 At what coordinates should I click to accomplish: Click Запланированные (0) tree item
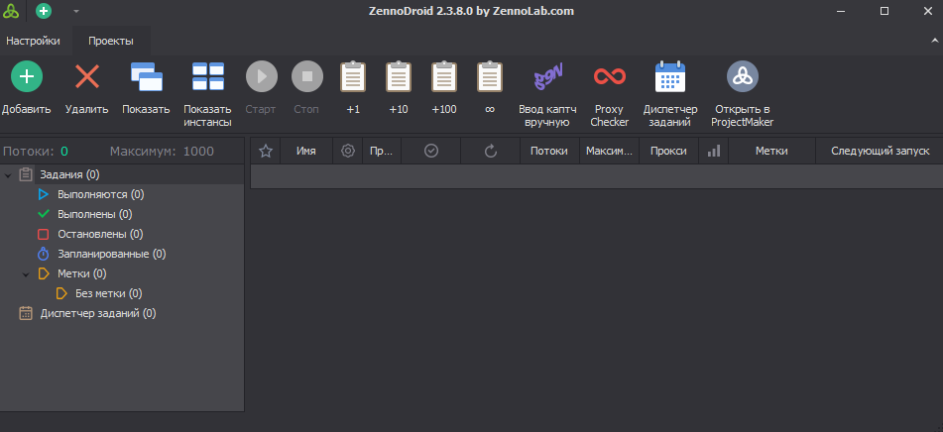pyautogui.click(x=111, y=254)
